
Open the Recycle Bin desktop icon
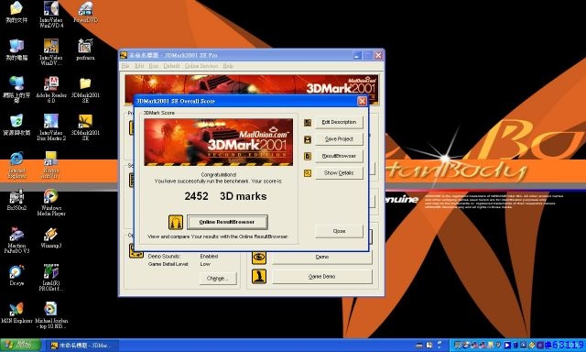click(x=16, y=125)
